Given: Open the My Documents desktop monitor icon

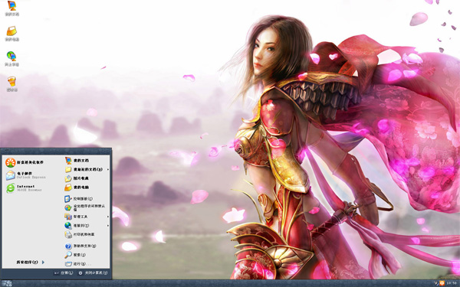Looking at the screenshot, I should pos(11,8).
